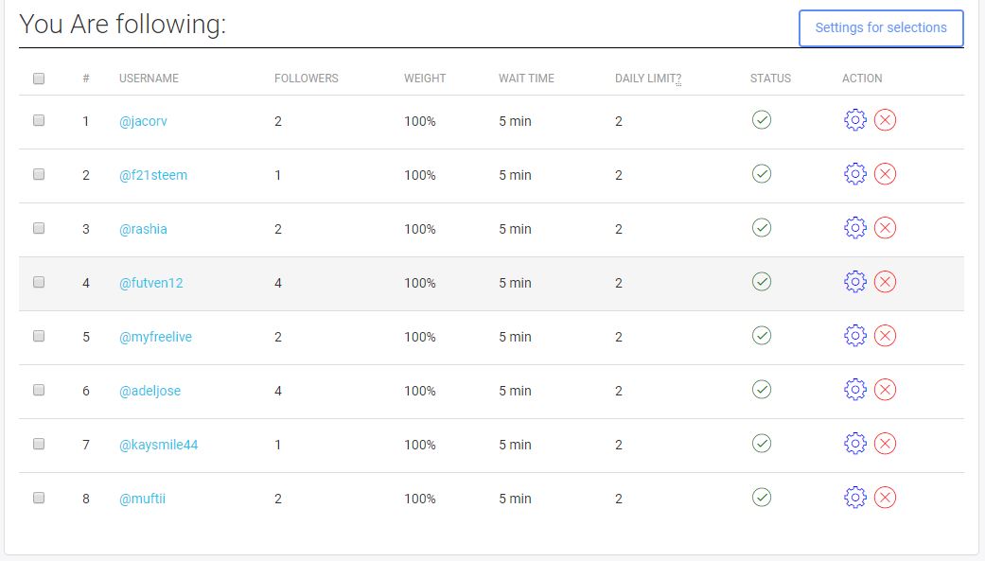Open settings gear for @futven12
985x561 pixels.
tap(854, 282)
